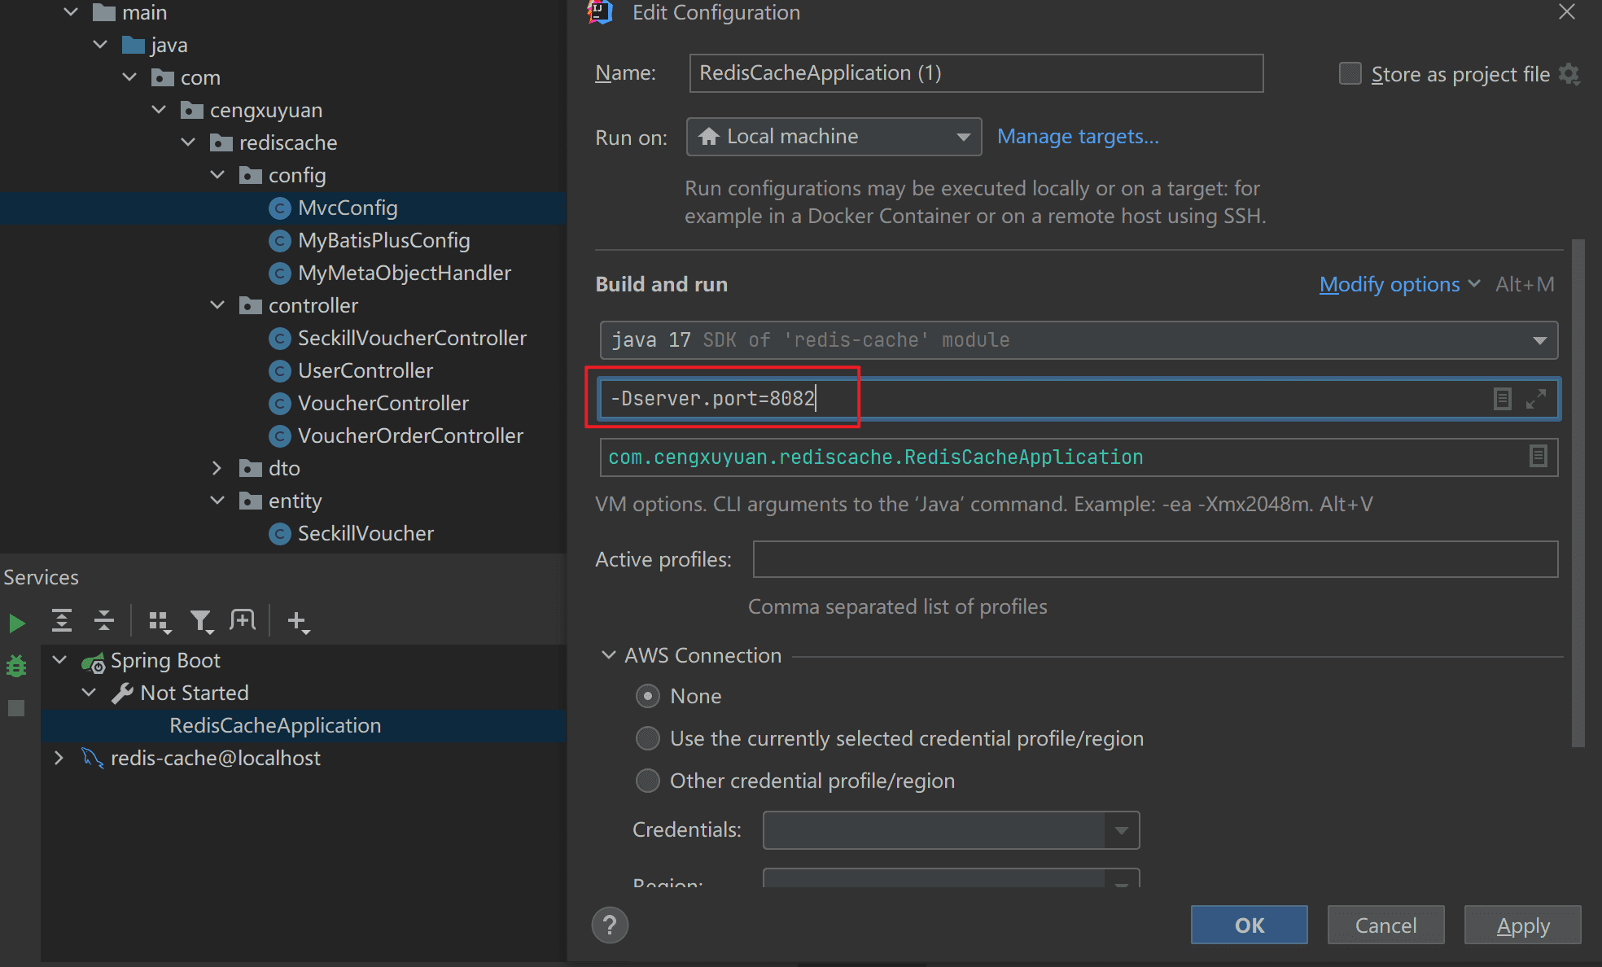1602x967 pixels.
Task: Open SeckillVoucherController class
Action: click(412, 339)
